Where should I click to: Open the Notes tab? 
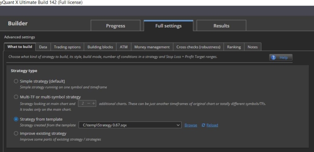point(252,47)
